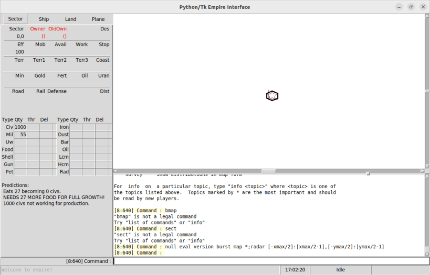Click the capital sector hexagon on map
Screen dimensions: 430x275
click(x=272, y=96)
